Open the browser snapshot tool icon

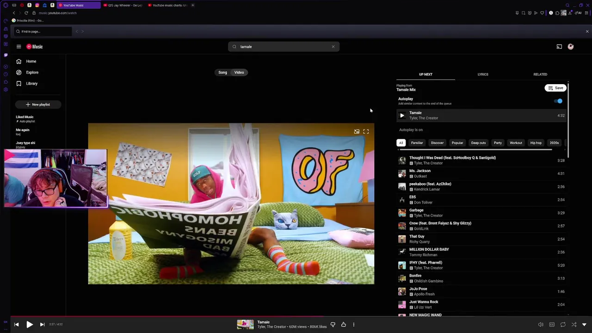pyautogui.click(x=524, y=13)
